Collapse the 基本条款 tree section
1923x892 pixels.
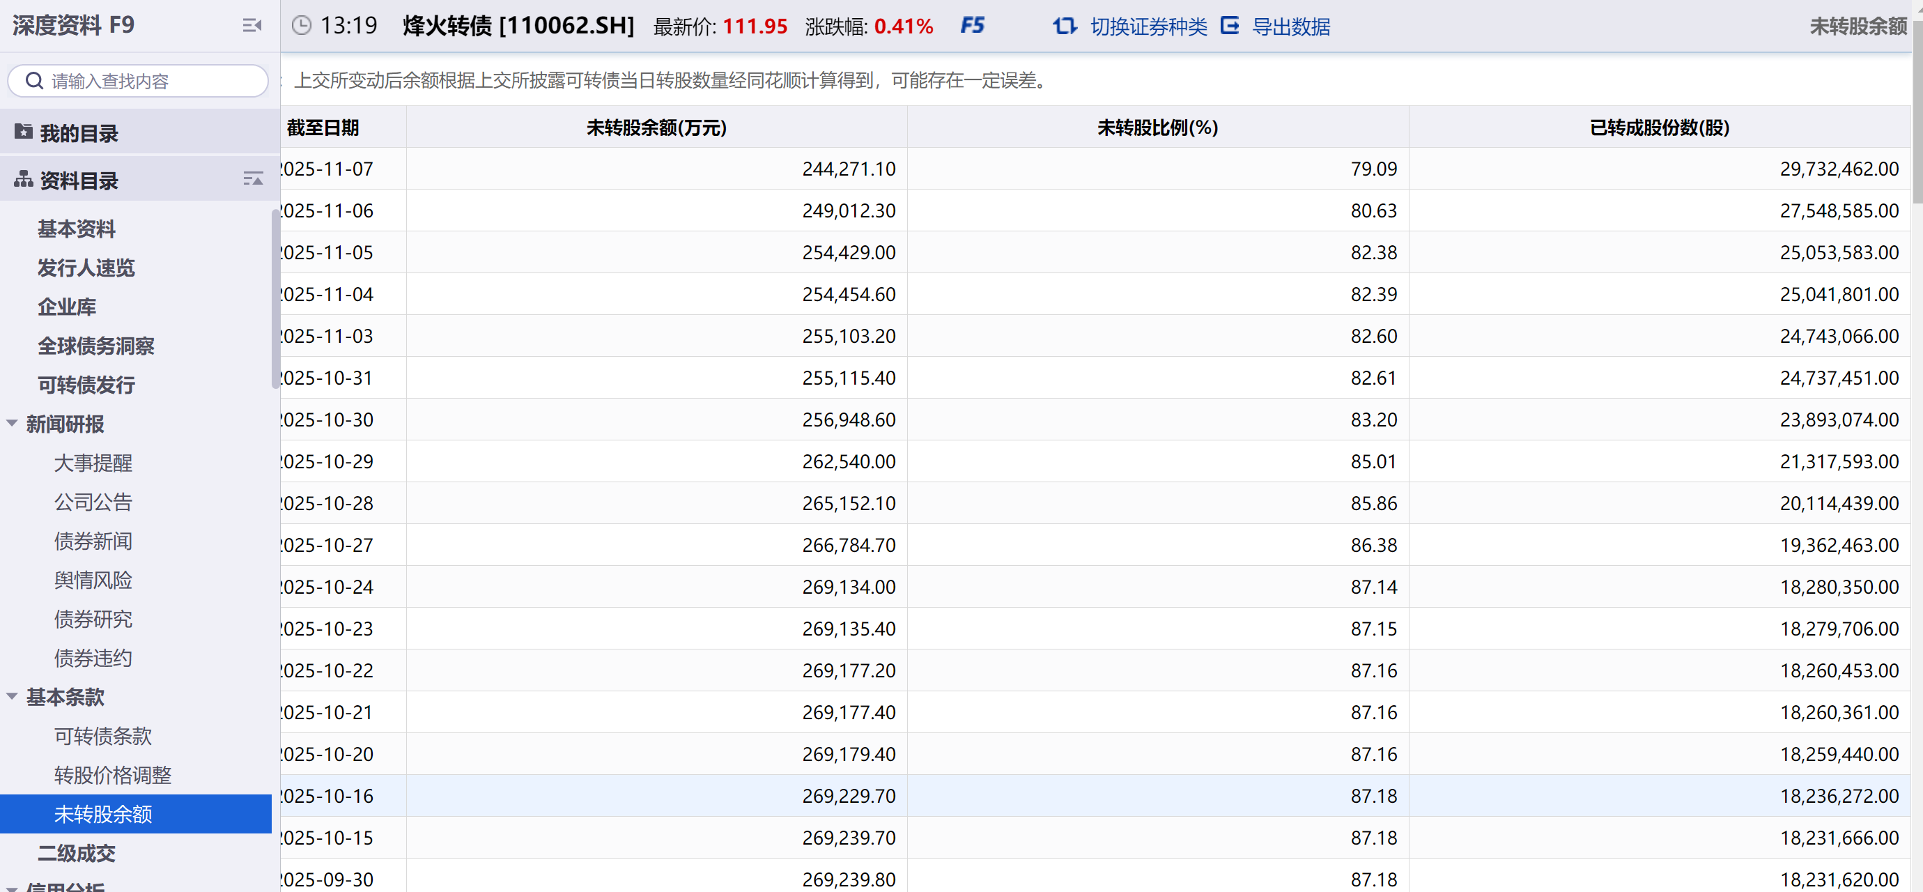12,695
